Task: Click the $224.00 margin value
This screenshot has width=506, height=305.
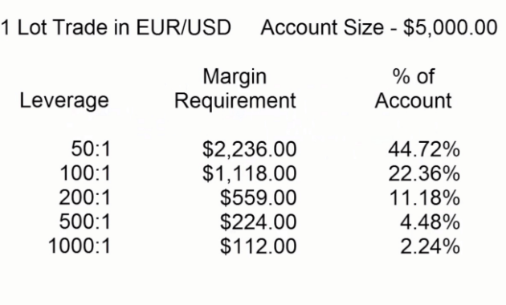Action: click(x=258, y=222)
